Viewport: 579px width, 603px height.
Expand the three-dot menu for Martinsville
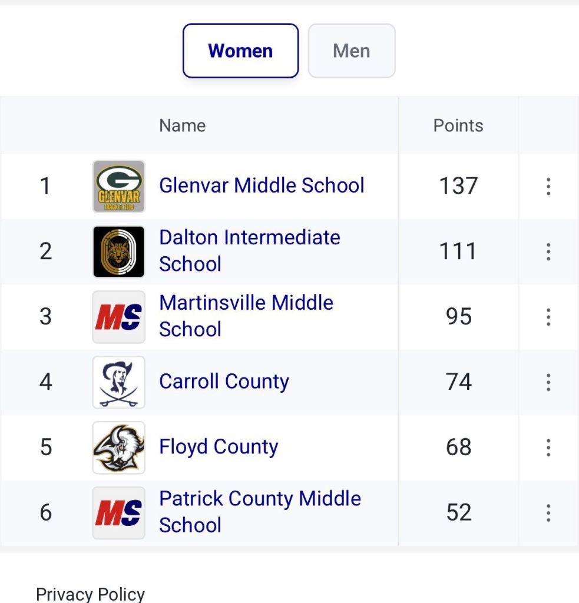(x=548, y=317)
